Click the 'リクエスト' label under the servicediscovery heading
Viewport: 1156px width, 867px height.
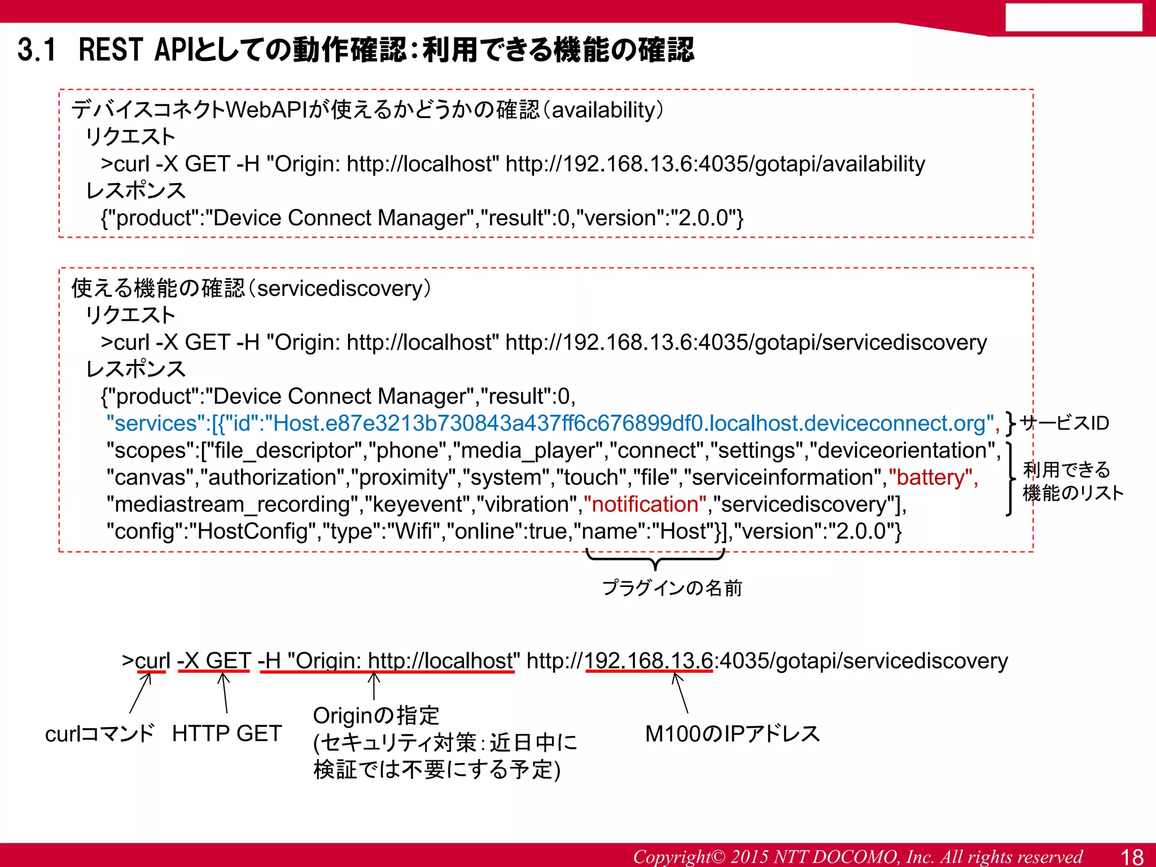pos(130,315)
